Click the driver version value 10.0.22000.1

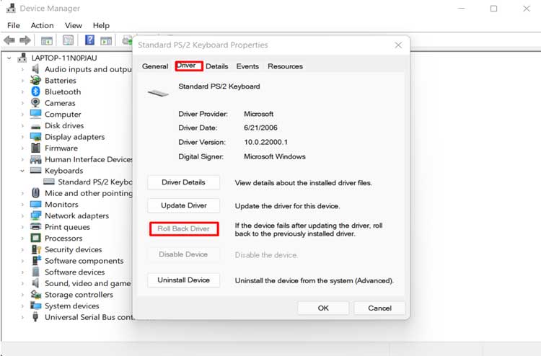point(265,142)
